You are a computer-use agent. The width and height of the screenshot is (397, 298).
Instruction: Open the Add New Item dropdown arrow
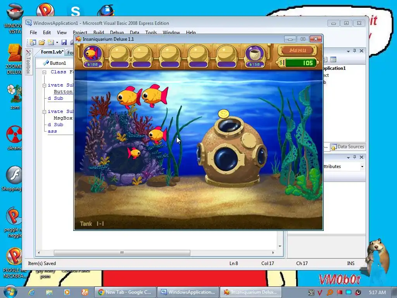tap(57, 43)
